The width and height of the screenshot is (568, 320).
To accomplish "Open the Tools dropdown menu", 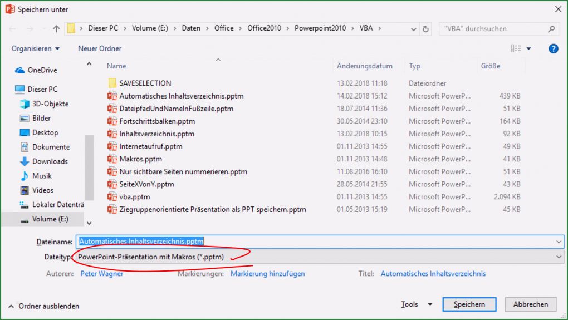I will point(417,304).
